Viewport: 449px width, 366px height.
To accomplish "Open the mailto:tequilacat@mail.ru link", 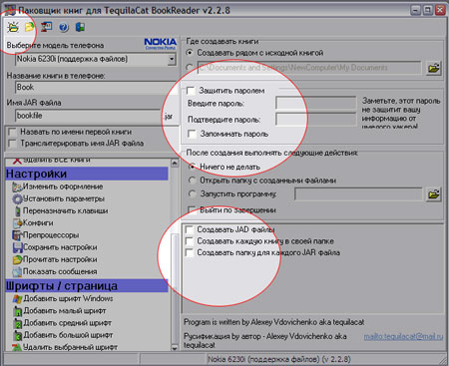I will 403,337.
